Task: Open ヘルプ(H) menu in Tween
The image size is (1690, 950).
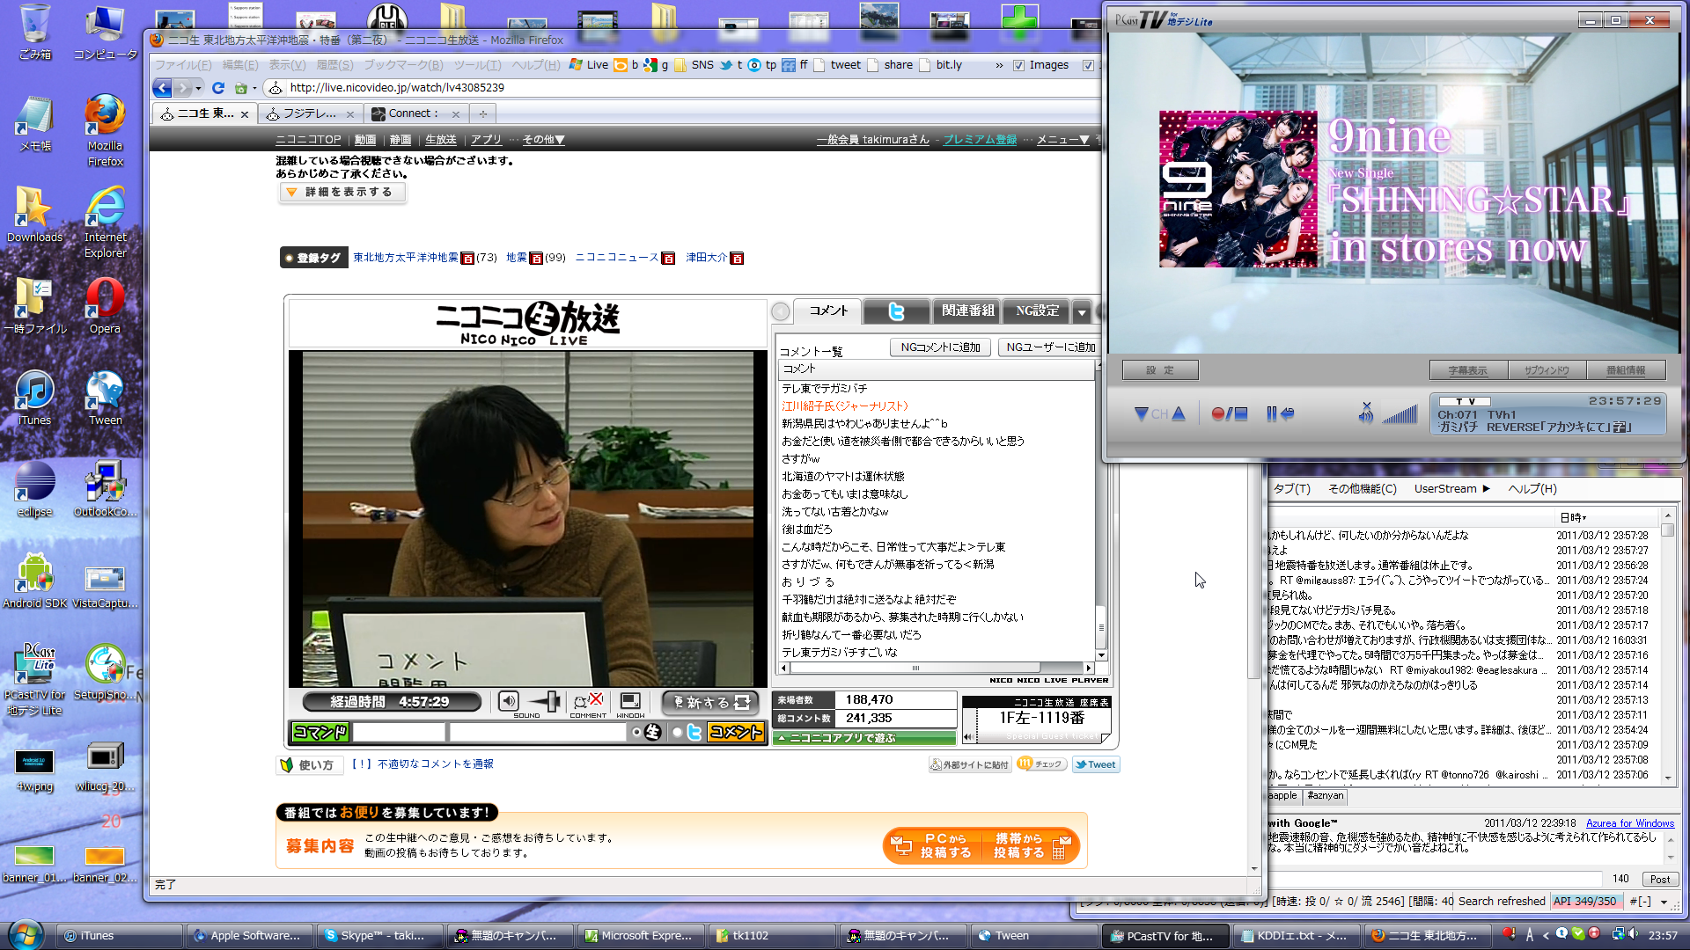Action: [x=1532, y=489]
